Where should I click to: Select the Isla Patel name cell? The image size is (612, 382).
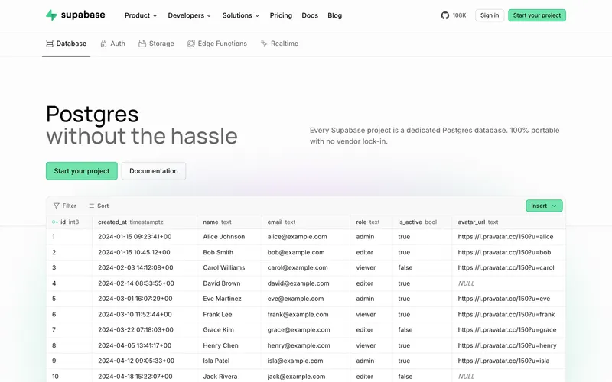229,361
